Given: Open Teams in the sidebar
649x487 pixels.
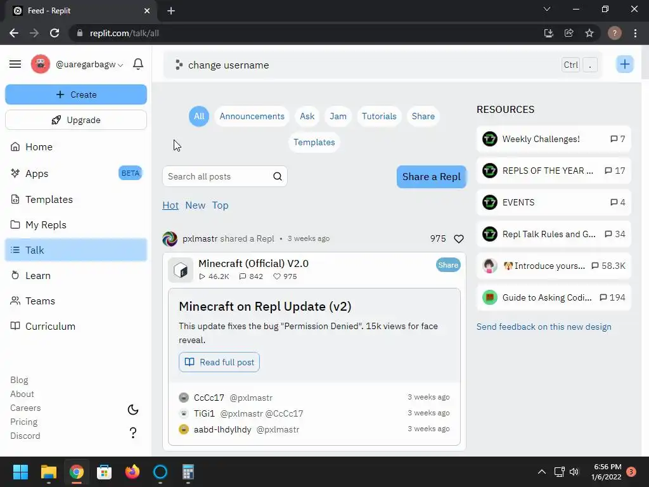Looking at the screenshot, I should point(76,301).
